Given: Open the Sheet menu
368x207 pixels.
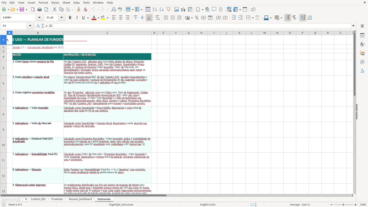Looking at the screenshot, I should (x=66, y=2).
